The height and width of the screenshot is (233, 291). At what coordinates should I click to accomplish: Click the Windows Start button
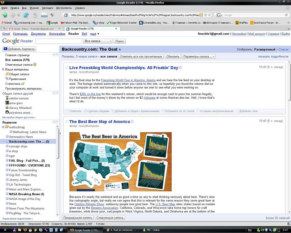tap(5, 230)
